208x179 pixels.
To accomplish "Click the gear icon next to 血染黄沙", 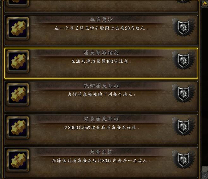I will tap(18, 28).
